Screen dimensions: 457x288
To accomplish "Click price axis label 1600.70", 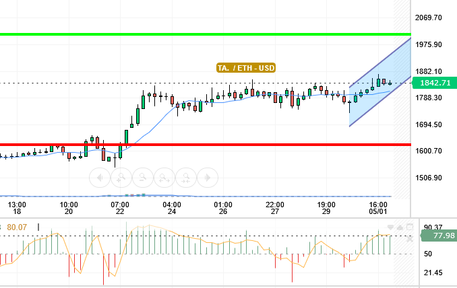I will point(429,151).
